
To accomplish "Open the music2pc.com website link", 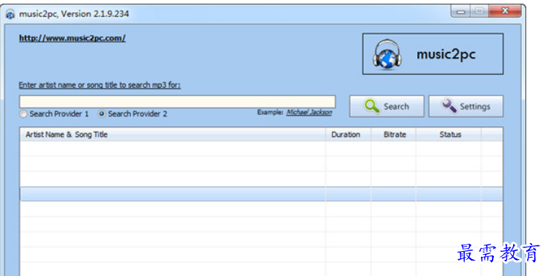I will click(72, 38).
